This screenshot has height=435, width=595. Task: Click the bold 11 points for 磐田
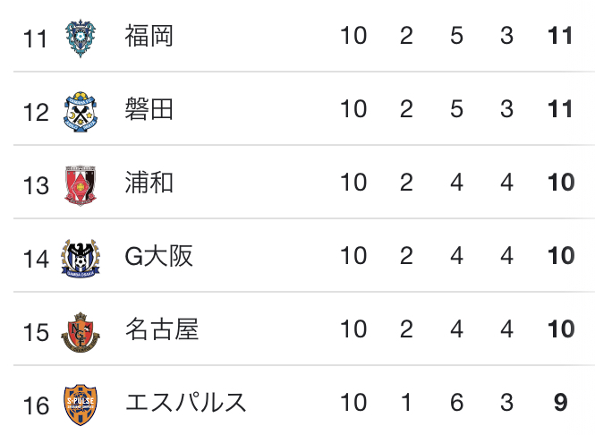click(x=560, y=109)
